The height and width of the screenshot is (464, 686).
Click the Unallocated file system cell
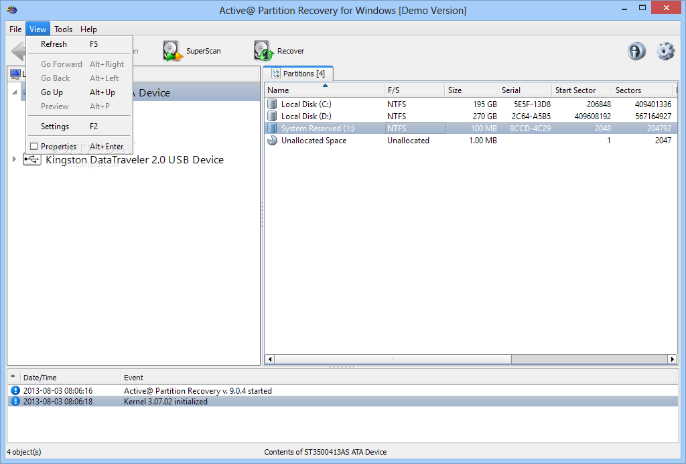(408, 141)
